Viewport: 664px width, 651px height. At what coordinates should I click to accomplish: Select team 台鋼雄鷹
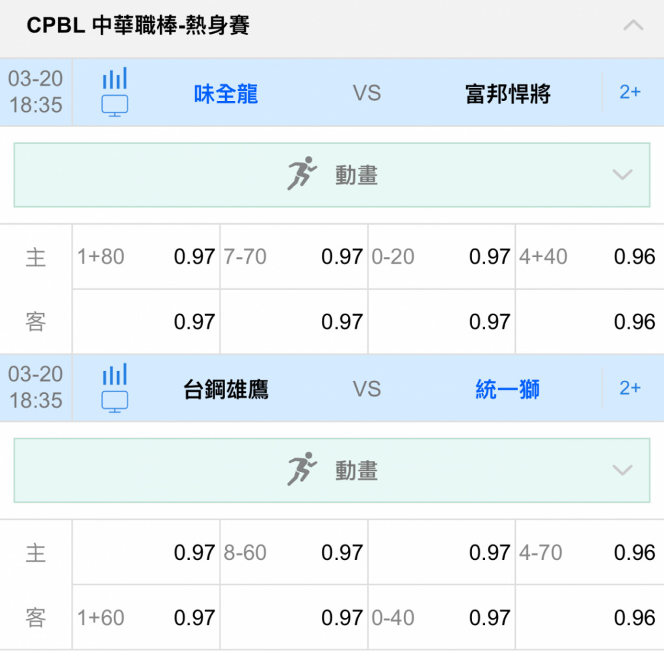[226, 389]
